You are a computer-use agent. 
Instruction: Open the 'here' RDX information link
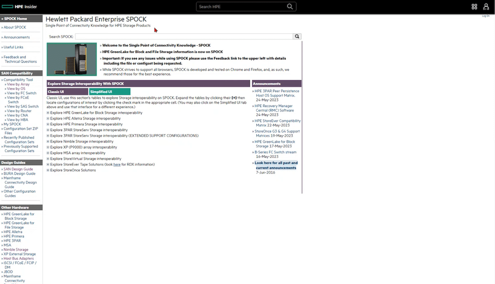117,164
